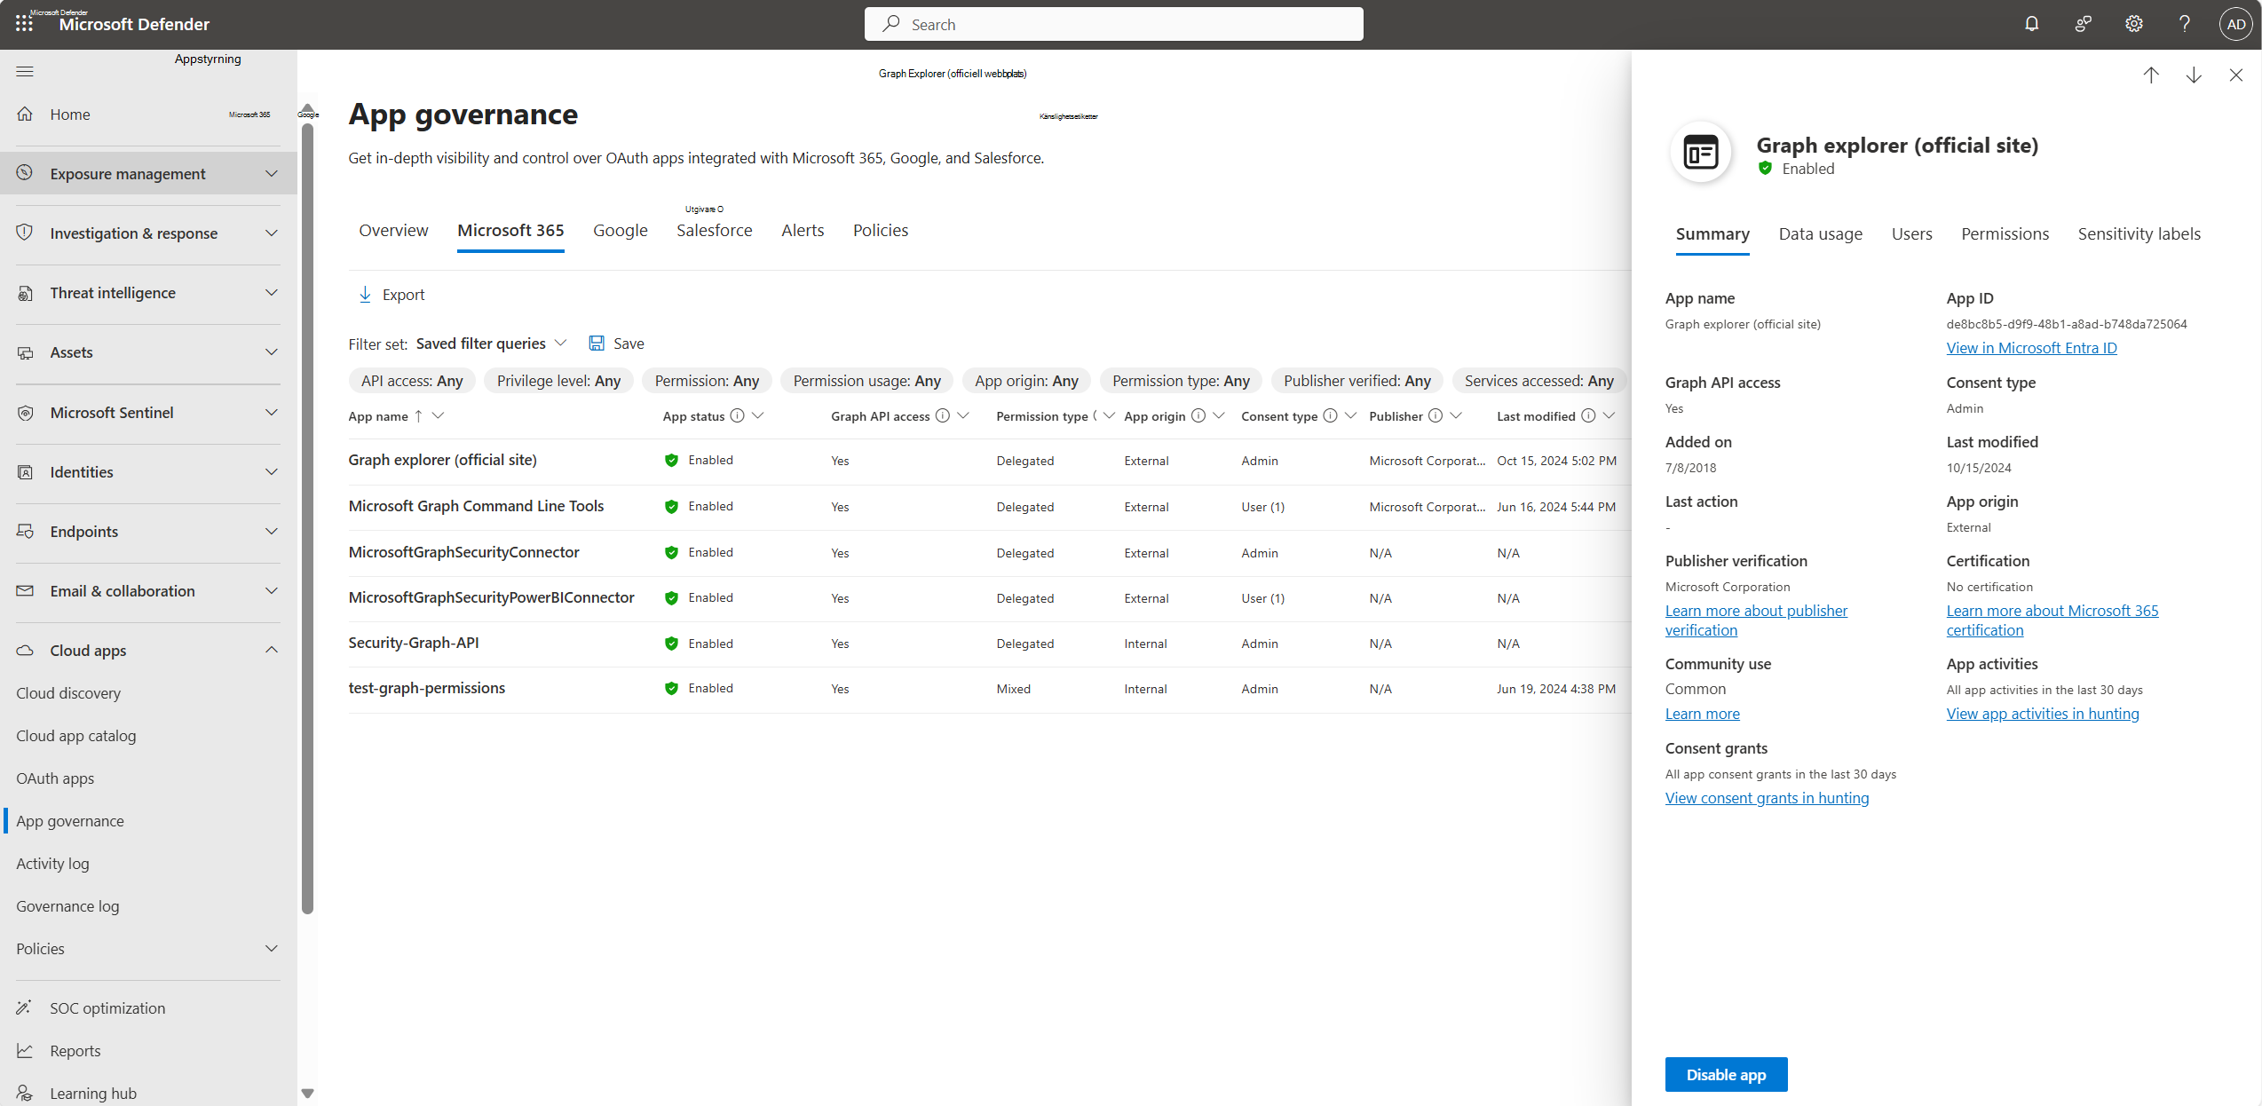
Task: Select Cloud apps sidebar icon
Action: pyautogui.click(x=26, y=649)
